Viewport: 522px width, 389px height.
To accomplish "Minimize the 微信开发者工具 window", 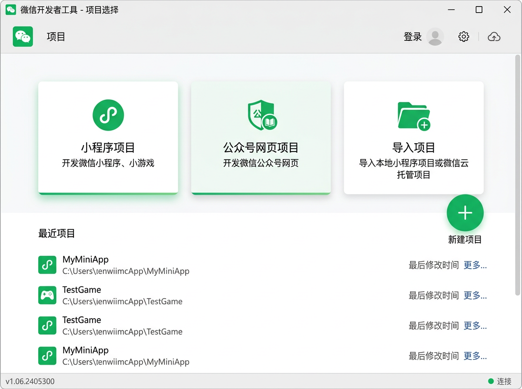I will pos(451,10).
